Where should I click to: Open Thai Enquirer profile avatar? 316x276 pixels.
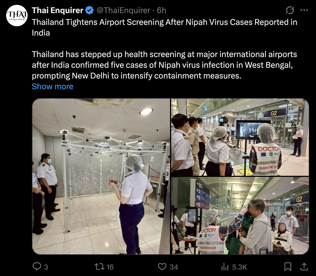coord(17,16)
